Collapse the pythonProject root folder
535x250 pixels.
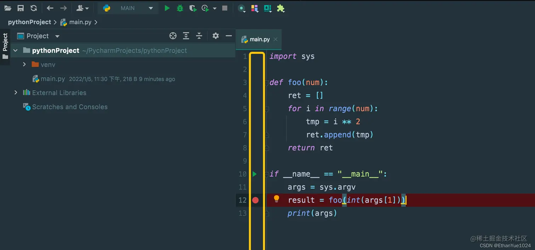tap(15, 50)
